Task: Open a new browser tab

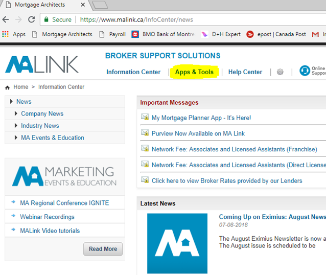Action: point(100,5)
